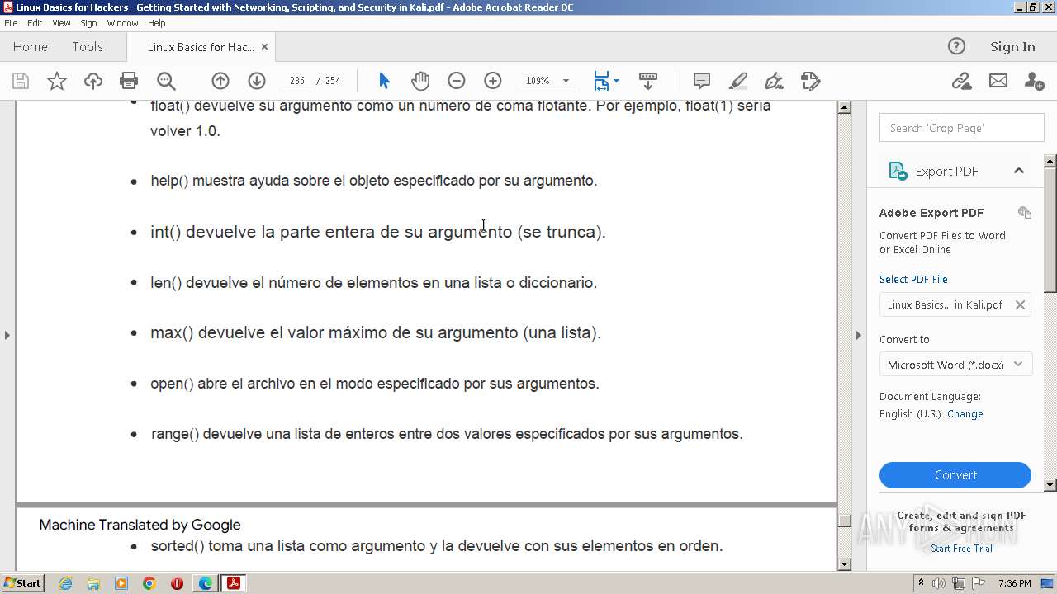Open Chrome from the taskbar

(x=149, y=583)
